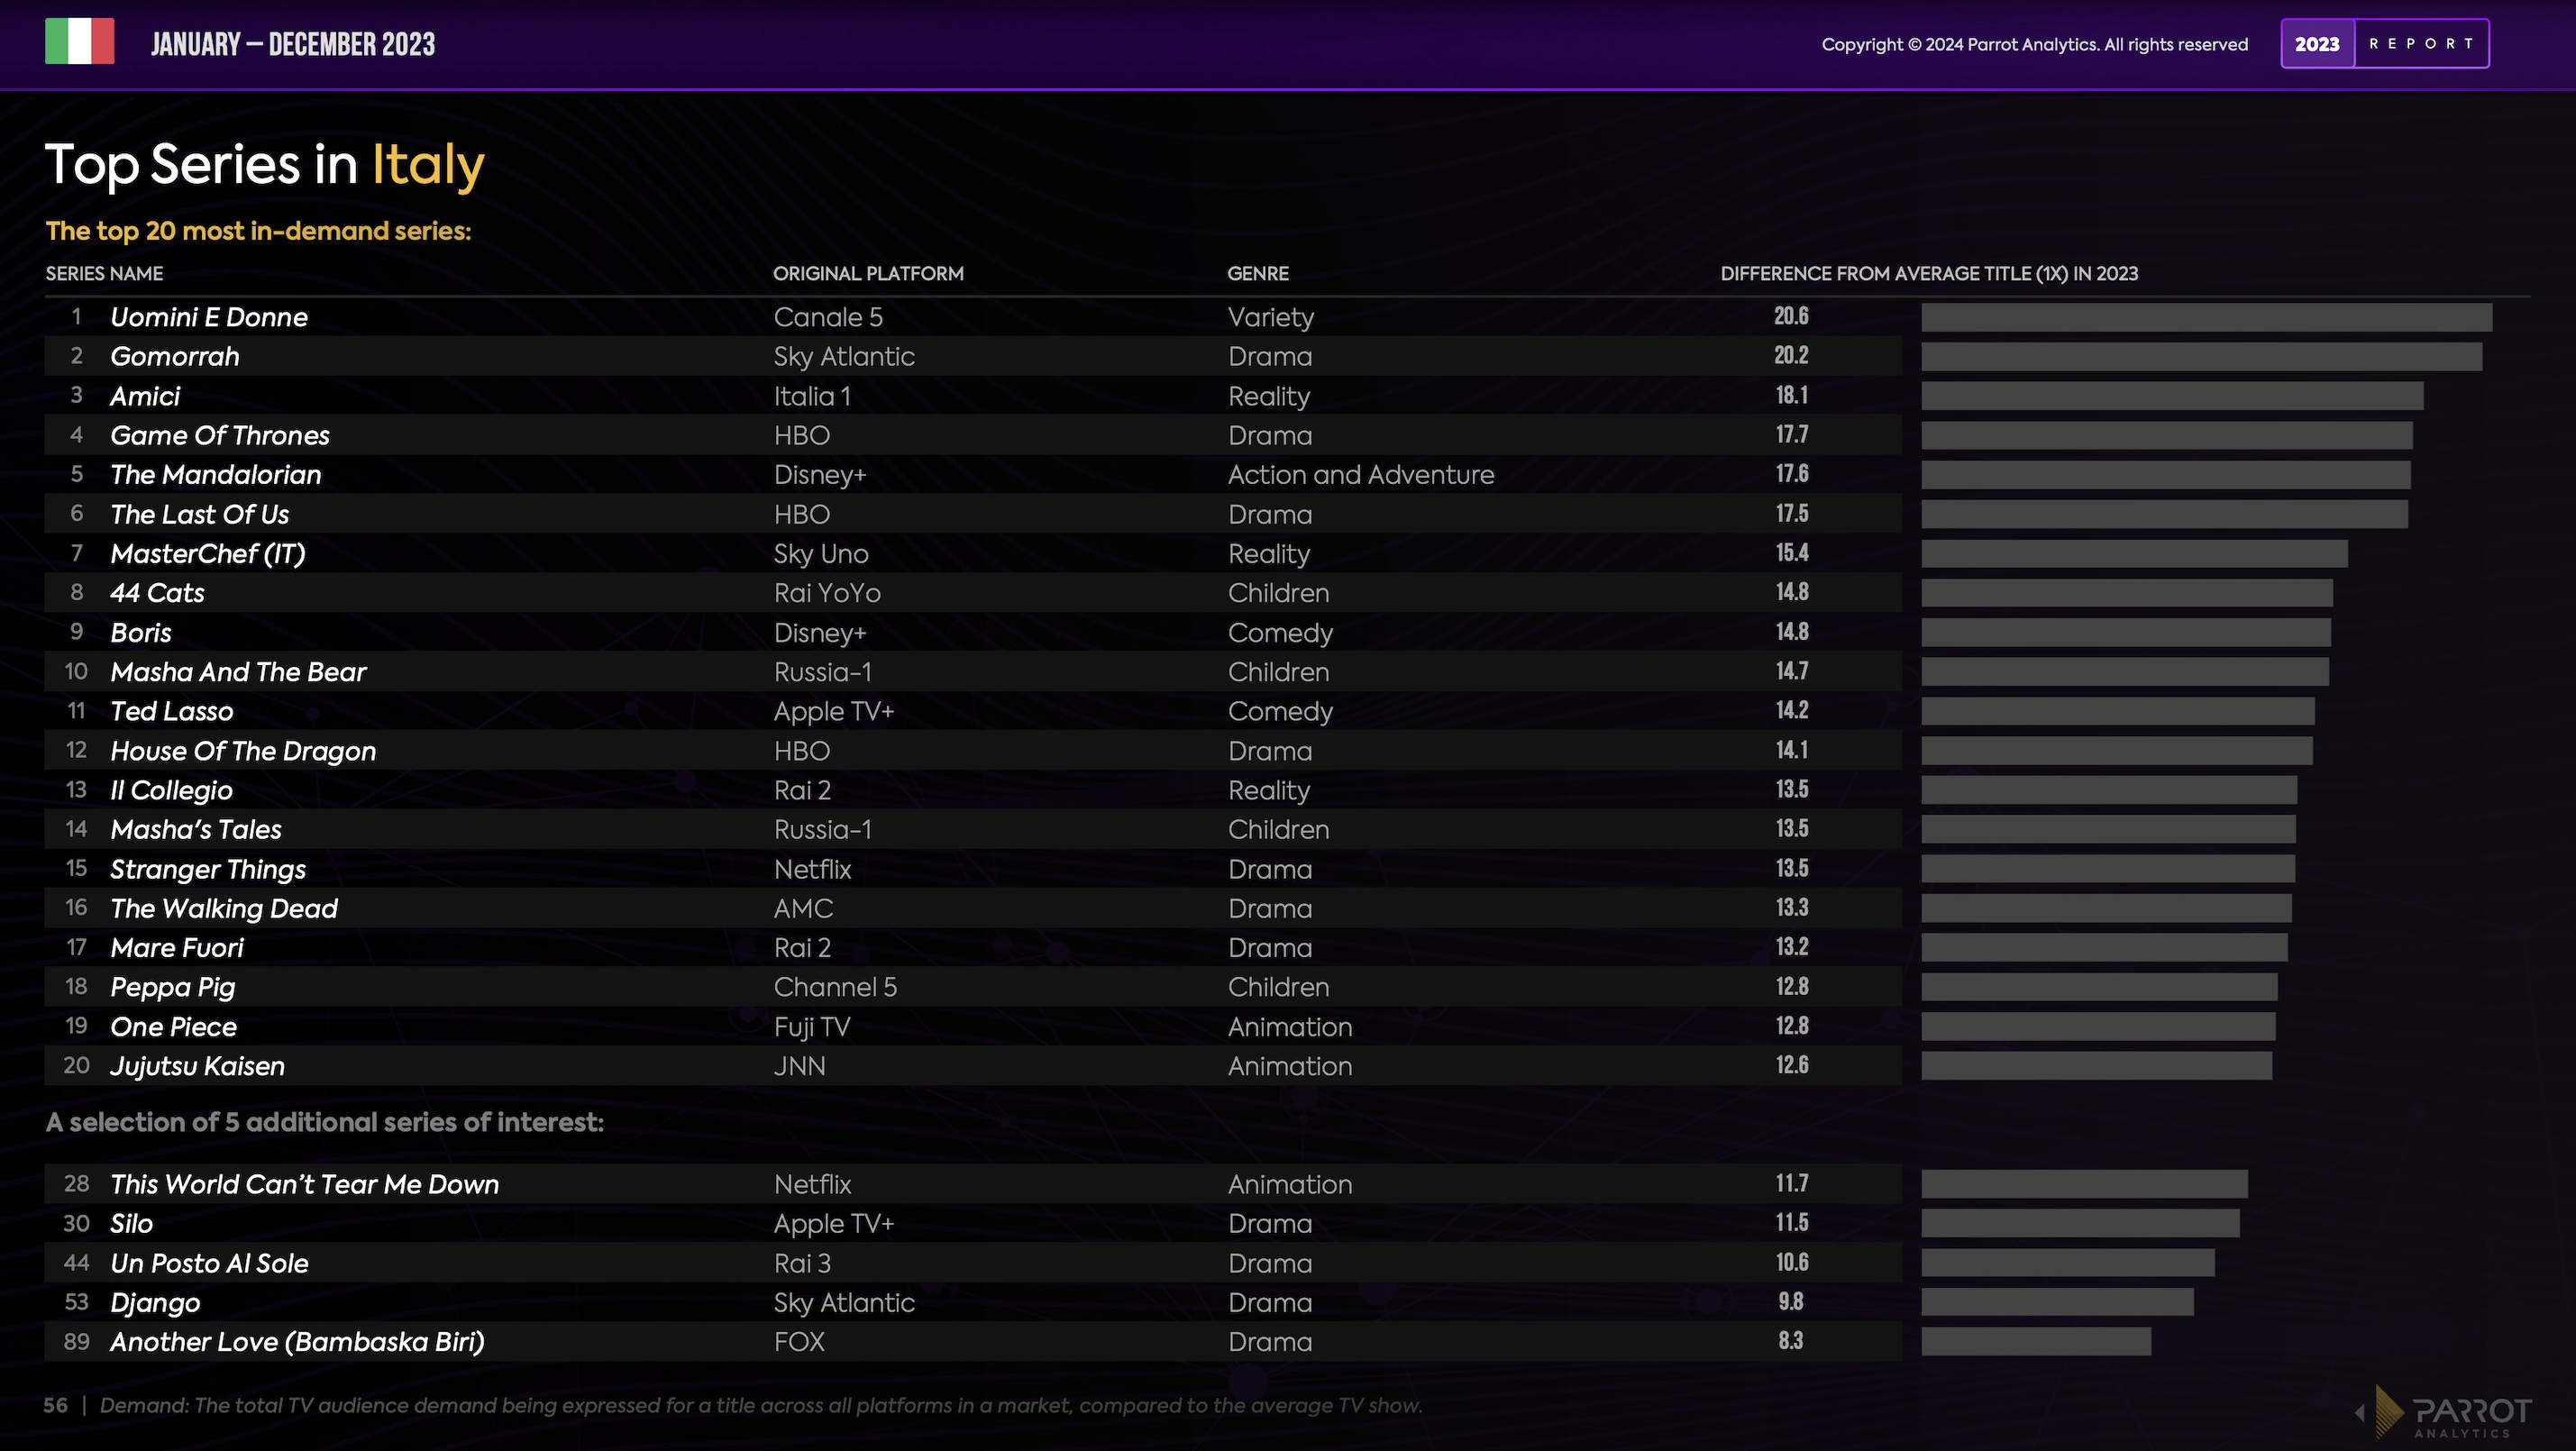Select the series 'The Walking Dead'
2576x1451 pixels.
[x=224, y=908]
